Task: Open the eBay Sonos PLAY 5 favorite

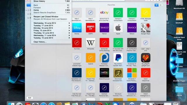Action: point(104,13)
